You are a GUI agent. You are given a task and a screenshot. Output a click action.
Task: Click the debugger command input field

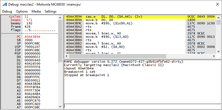142,106
